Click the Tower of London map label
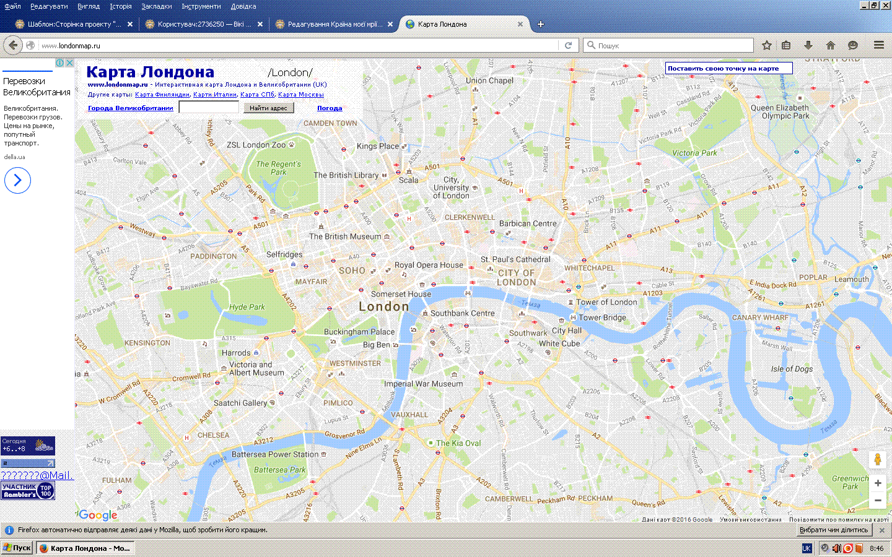 tap(606, 302)
